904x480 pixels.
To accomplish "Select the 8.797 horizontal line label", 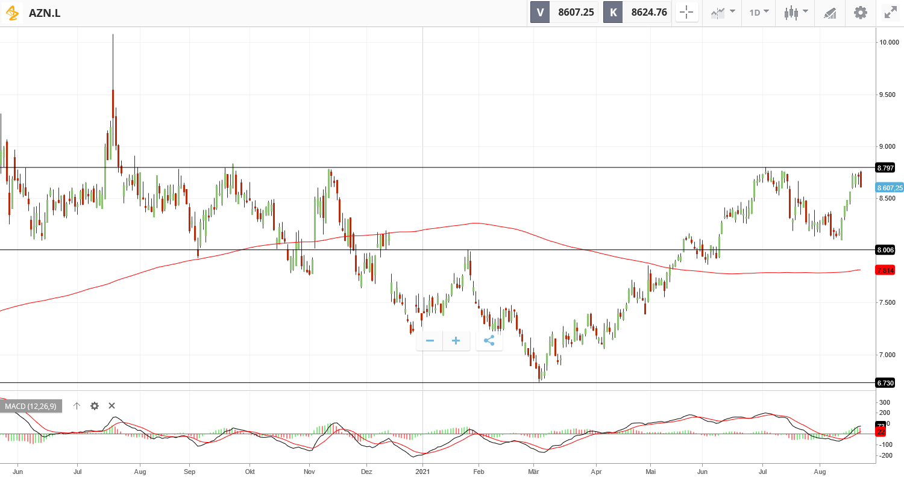I will click(885, 168).
